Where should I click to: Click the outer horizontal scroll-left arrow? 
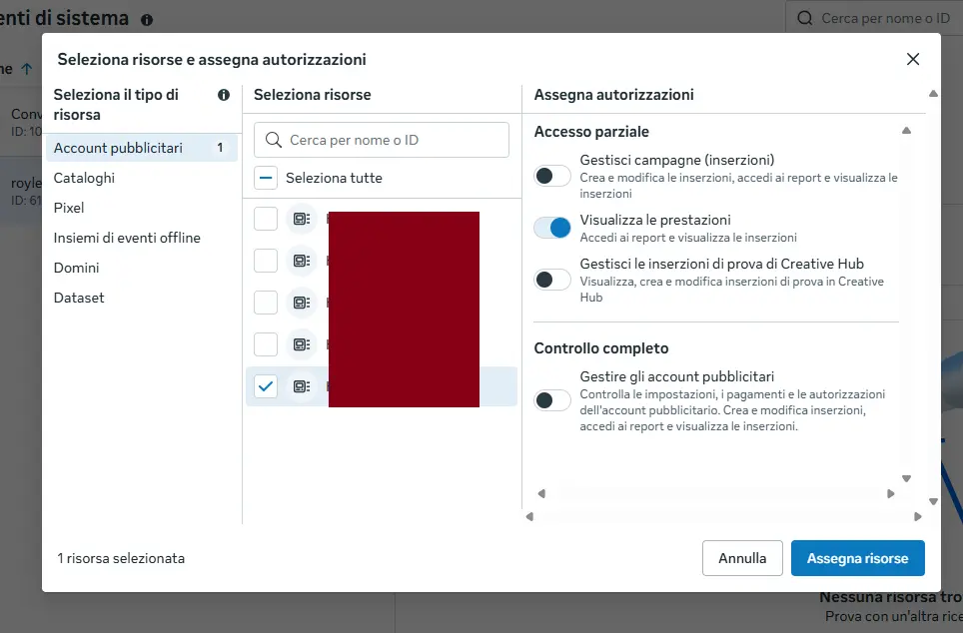pos(529,517)
